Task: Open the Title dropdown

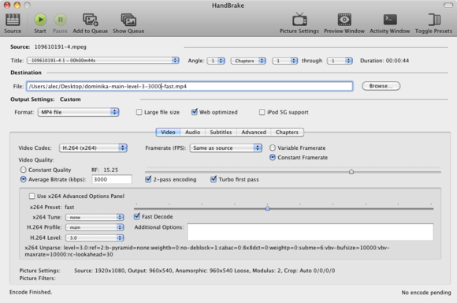Action: click(x=103, y=61)
